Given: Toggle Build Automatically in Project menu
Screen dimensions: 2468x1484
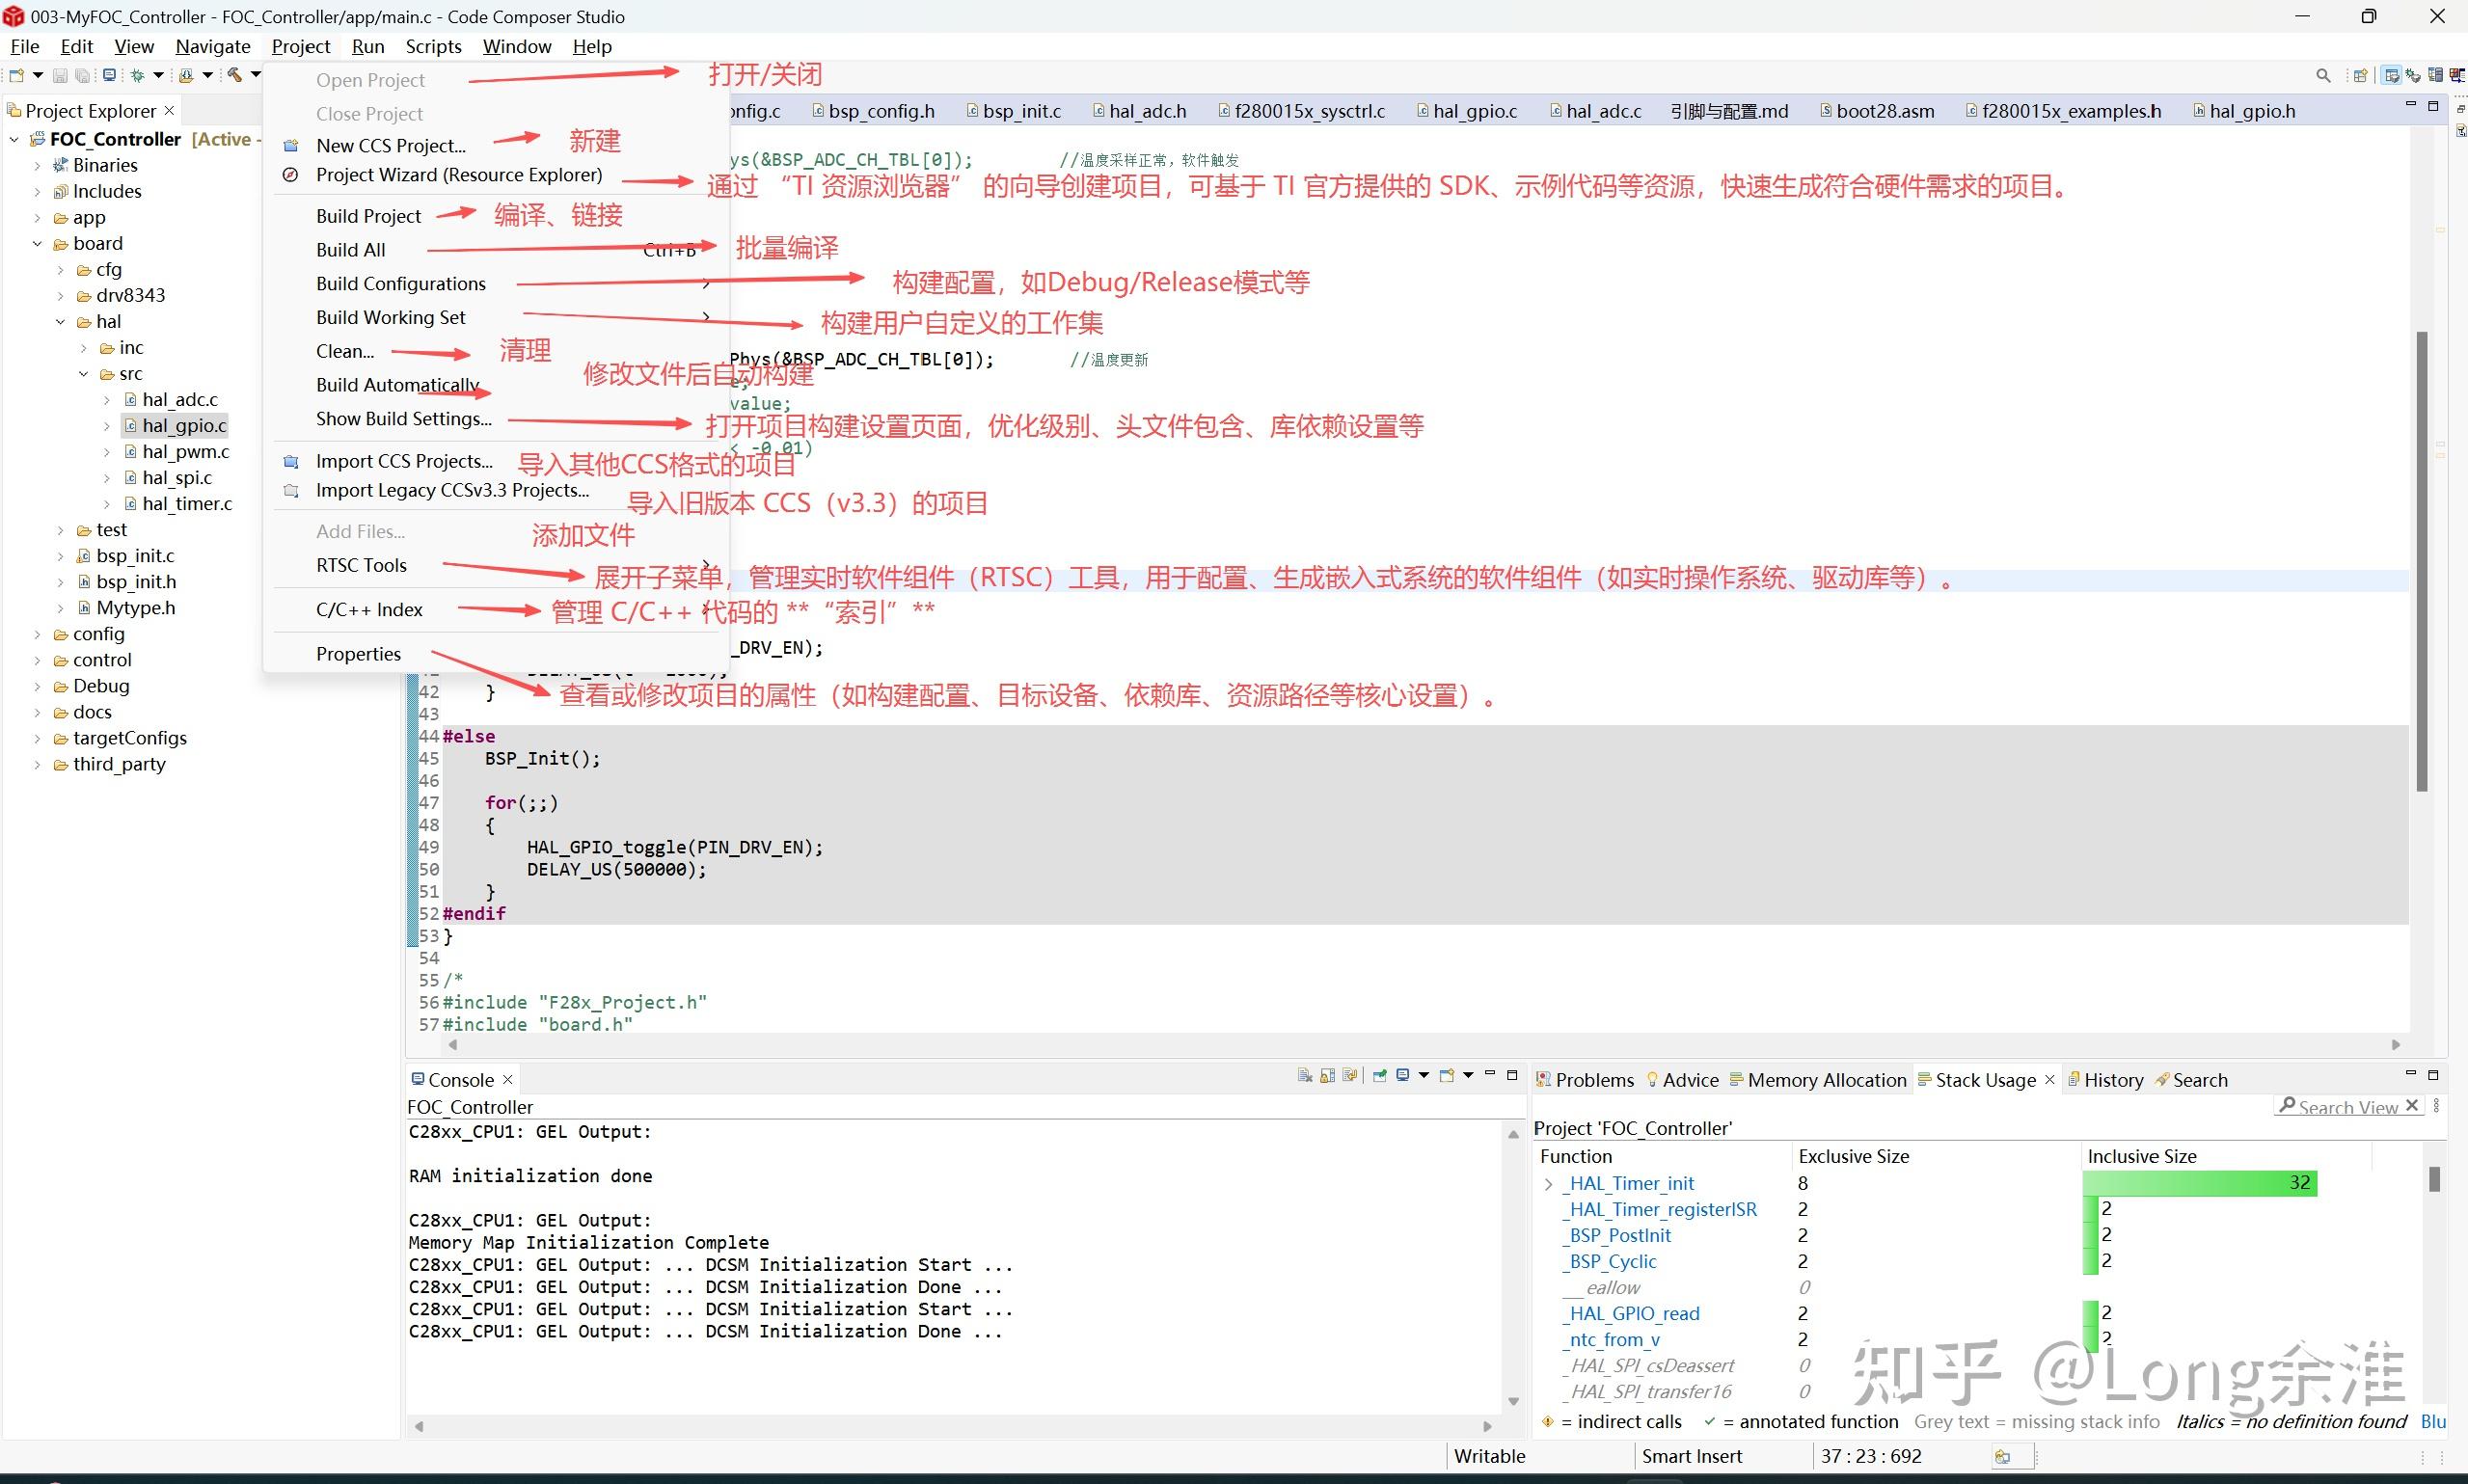Looking at the screenshot, I should coord(397,385).
